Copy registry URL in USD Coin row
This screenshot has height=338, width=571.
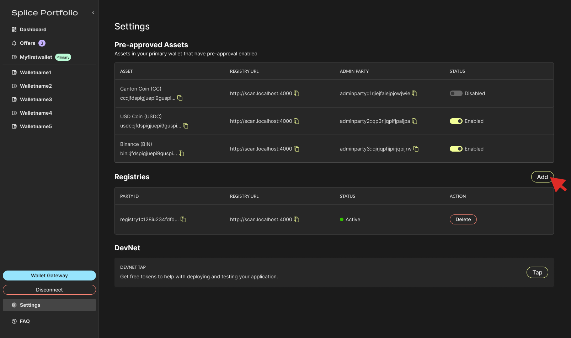(x=297, y=121)
